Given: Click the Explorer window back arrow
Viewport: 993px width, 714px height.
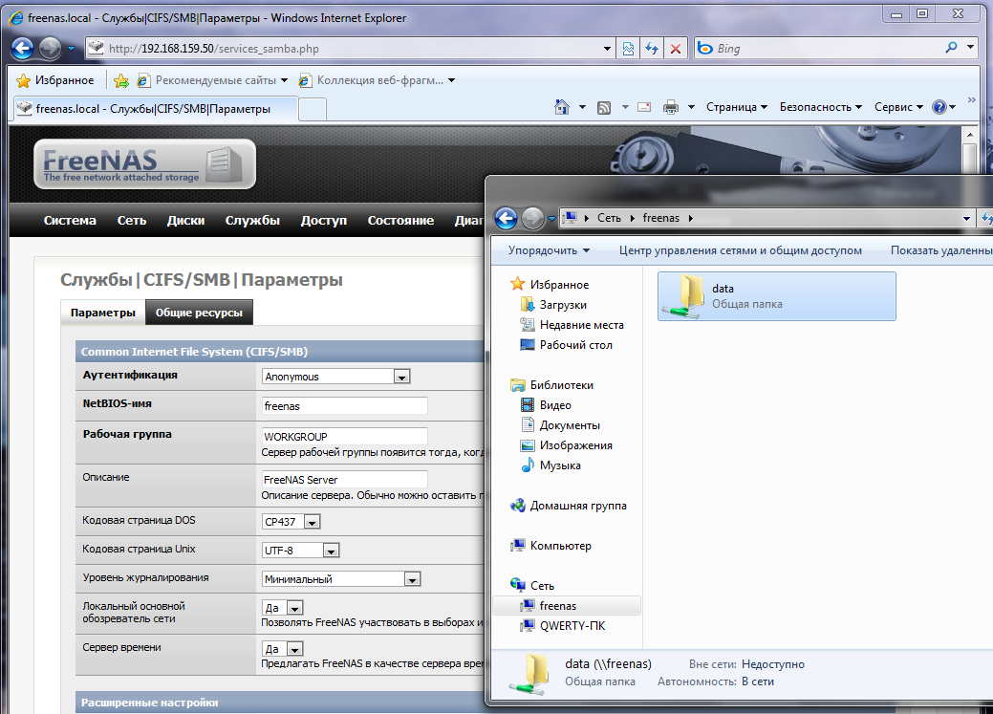Looking at the screenshot, I should (x=506, y=219).
